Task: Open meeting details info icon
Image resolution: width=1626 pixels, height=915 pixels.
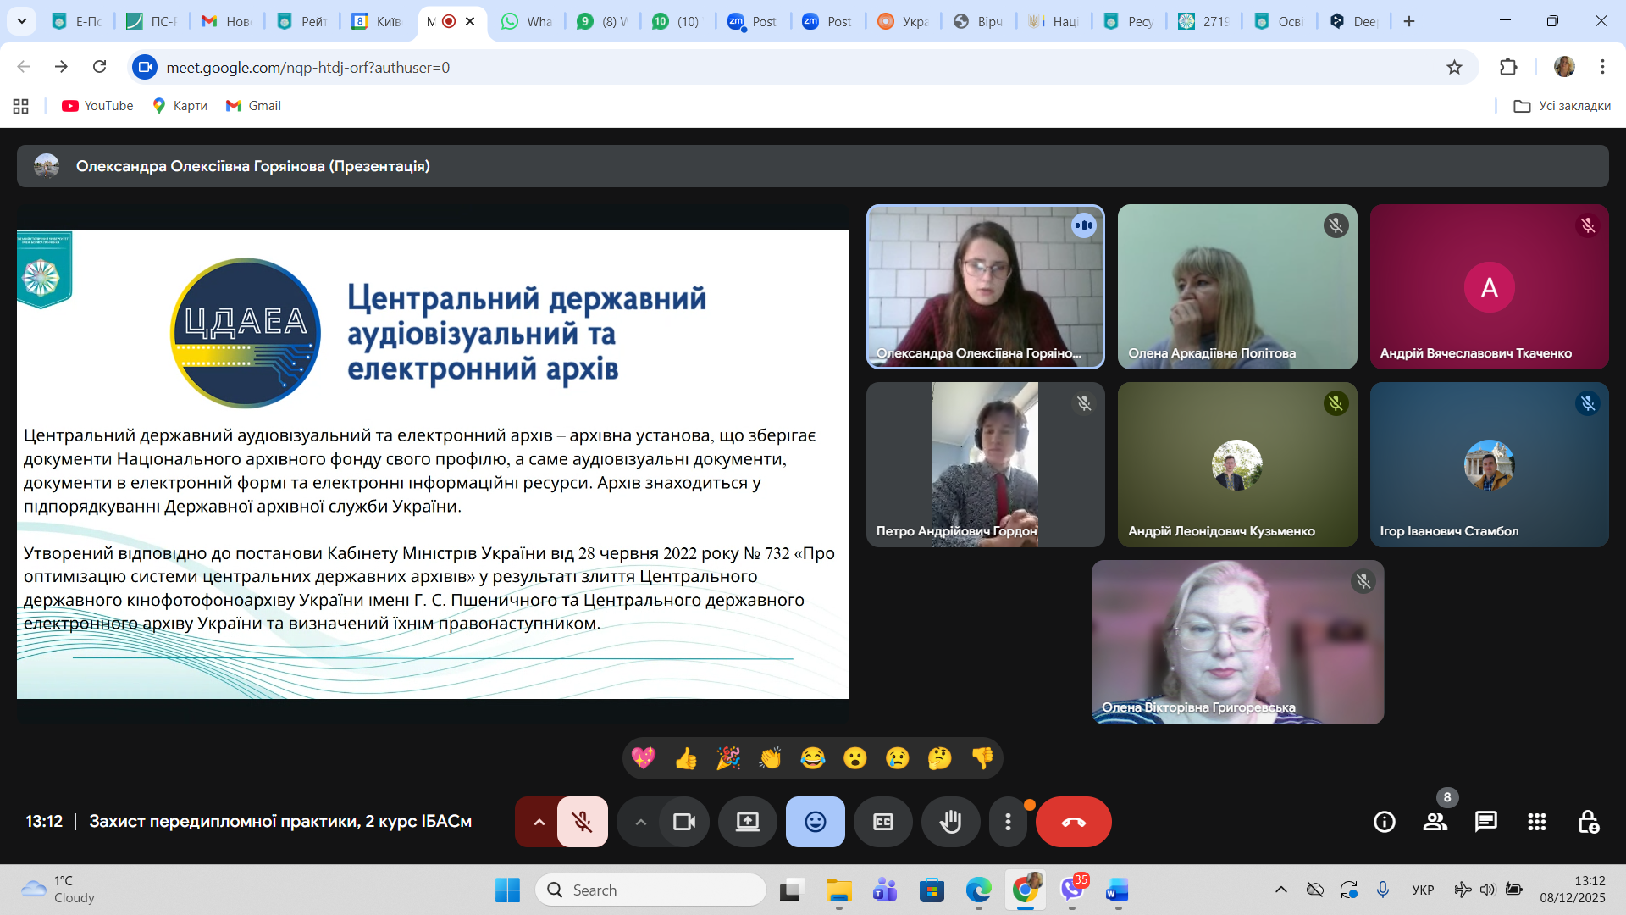Action: [1384, 822]
